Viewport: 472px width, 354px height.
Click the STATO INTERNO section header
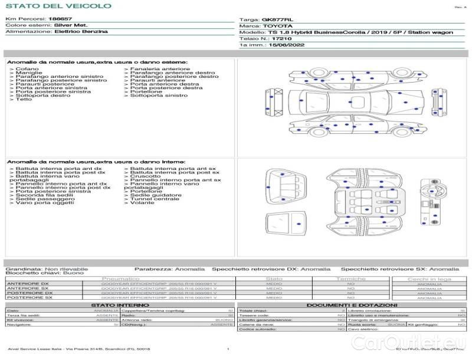click(120, 305)
